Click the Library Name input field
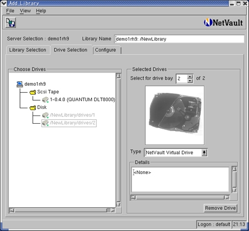This screenshot has height=231, width=249. tap(179, 39)
